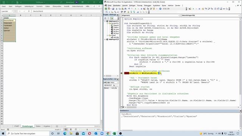
Task: Open File Explorer from the taskbar
Action: coord(71,133)
